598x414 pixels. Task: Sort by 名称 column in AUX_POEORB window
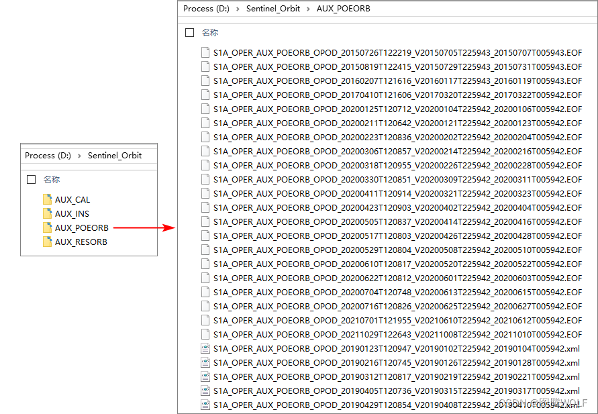coord(210,32)
